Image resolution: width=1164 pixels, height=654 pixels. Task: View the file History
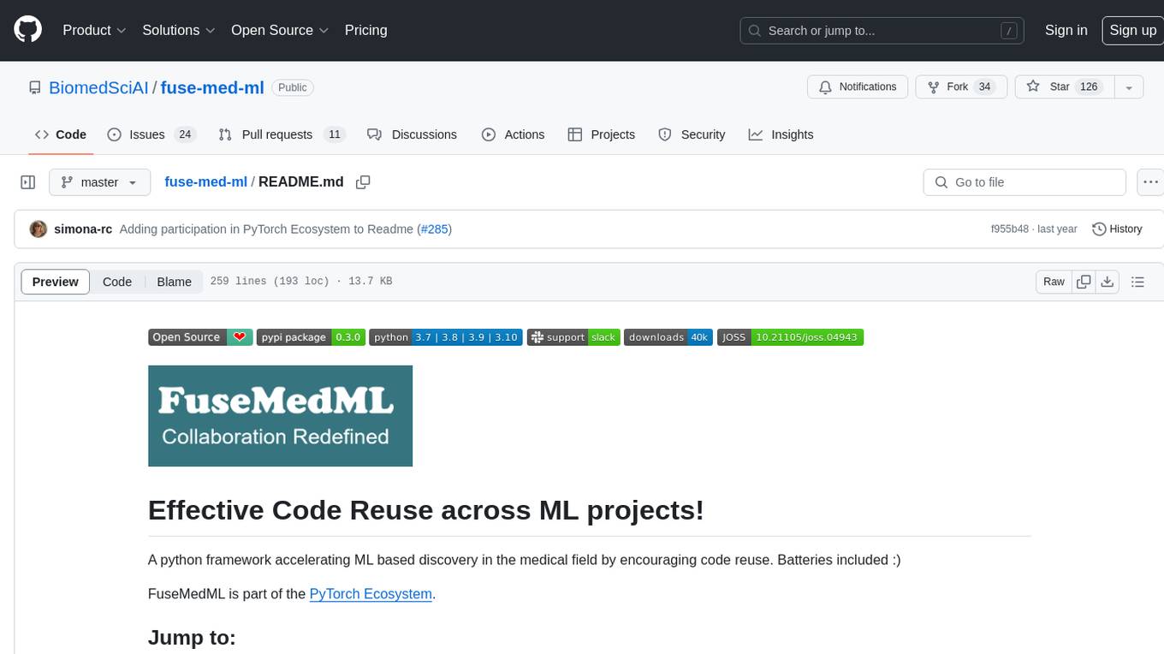coord(1117,229)
